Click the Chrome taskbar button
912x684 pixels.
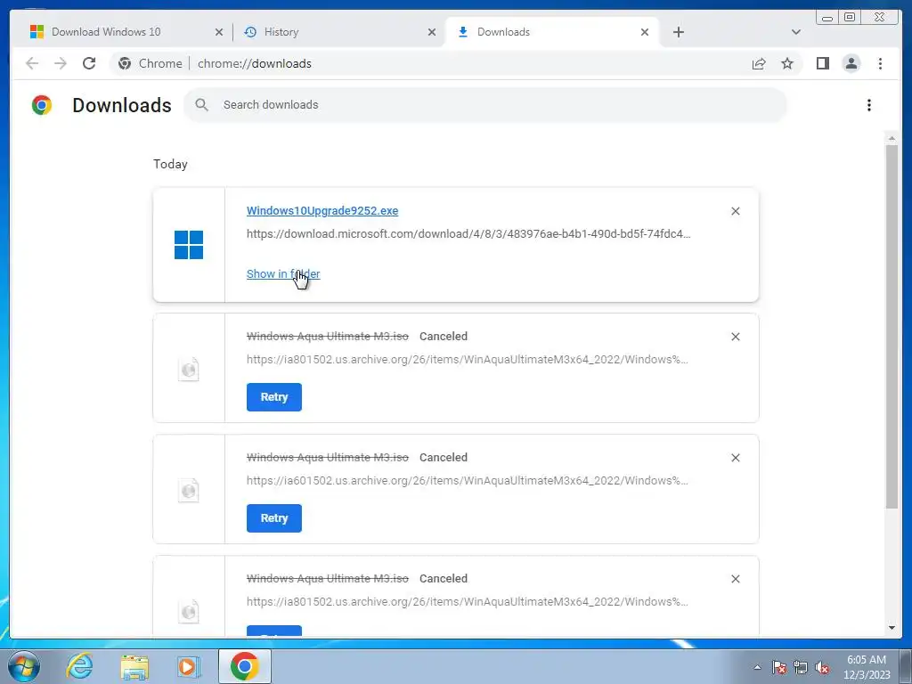244,666
